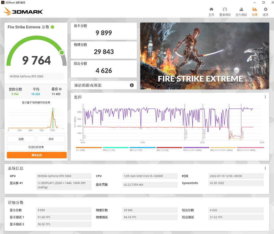Image resolution: width=274 pixels, height=234 pixels.
Task: Click the 物理分数 29 843 card
Action: point(104,50)
